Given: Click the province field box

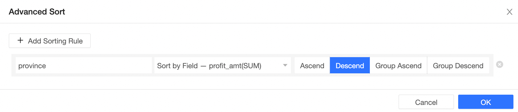Looking at the screenshot, I should (x=84, y=65).
